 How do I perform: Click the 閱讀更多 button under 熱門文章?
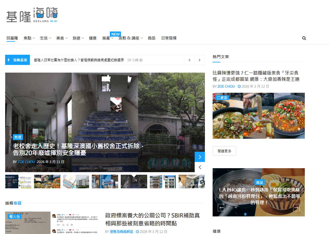tap(224, 151)
